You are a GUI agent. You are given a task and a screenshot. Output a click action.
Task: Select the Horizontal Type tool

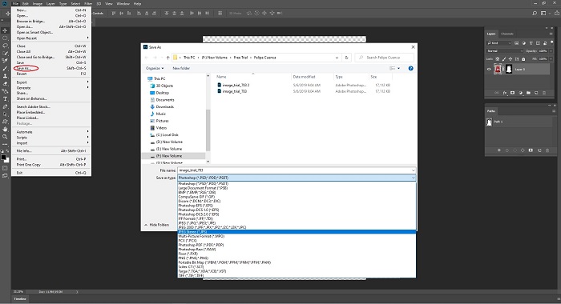pyautogui.click(x=5, y=99)
